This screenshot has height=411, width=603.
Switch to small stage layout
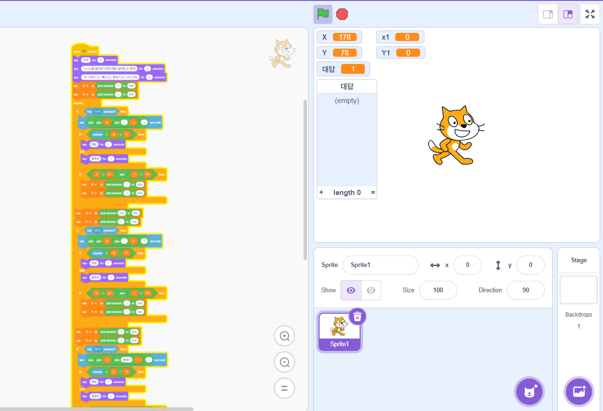click(x=548, y=14)
